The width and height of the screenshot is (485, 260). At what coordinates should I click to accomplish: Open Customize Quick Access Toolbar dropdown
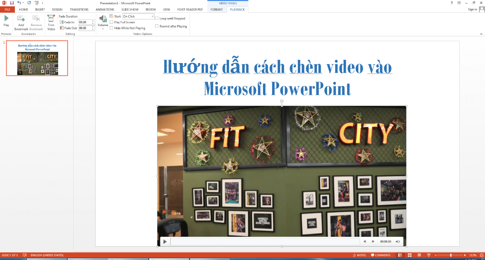pyautogui.click(x=42, y=3)
